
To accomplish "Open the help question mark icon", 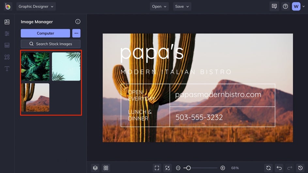I will click(x=285, y=6).
